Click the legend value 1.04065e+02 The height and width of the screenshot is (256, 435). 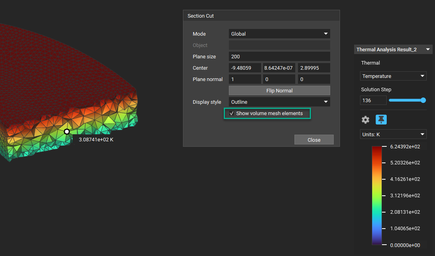[x=405, y=228]
